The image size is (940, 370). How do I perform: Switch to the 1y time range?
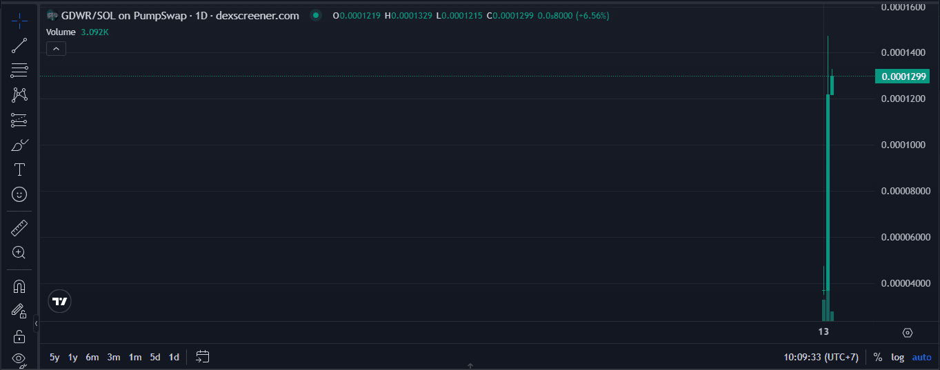(72, 357)
